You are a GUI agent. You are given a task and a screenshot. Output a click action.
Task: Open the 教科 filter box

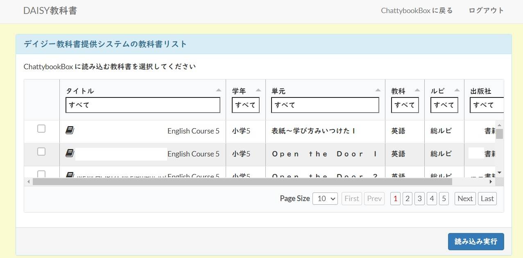pos(405,105)
